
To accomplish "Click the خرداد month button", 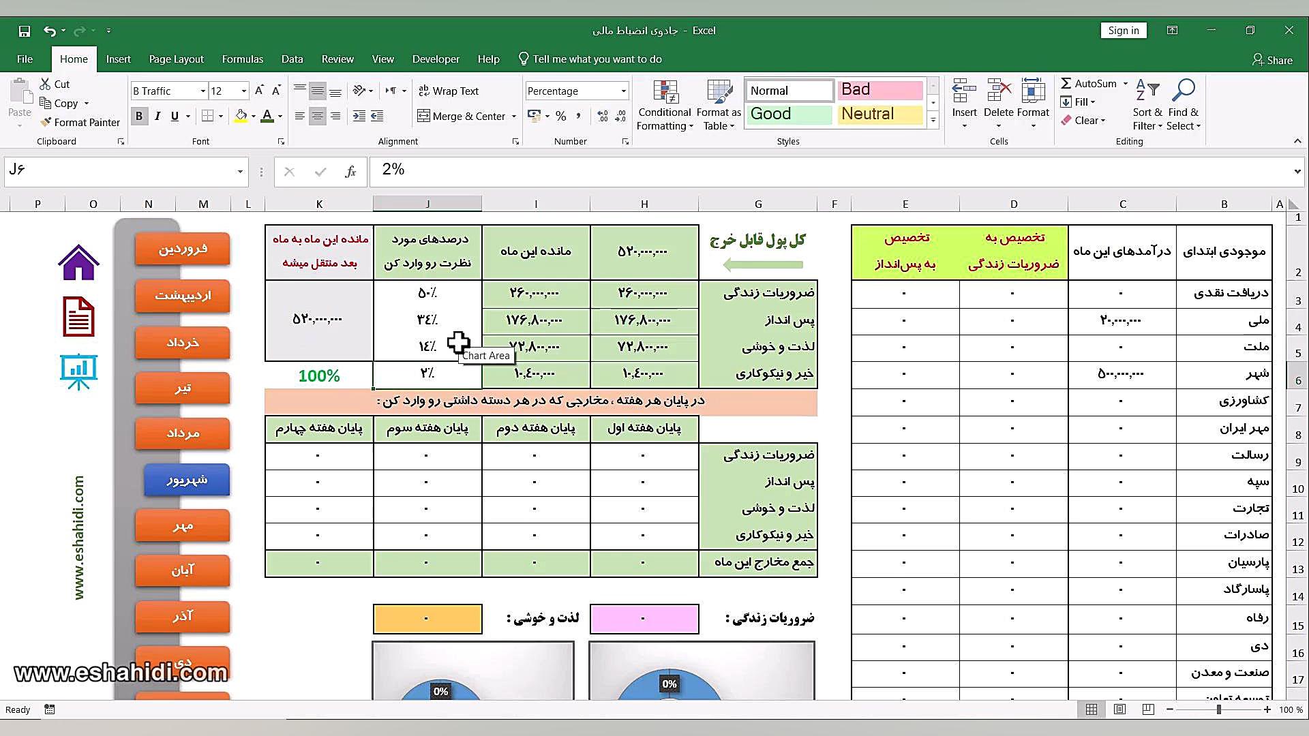I will pyautogui.click(x=183, y=342).
